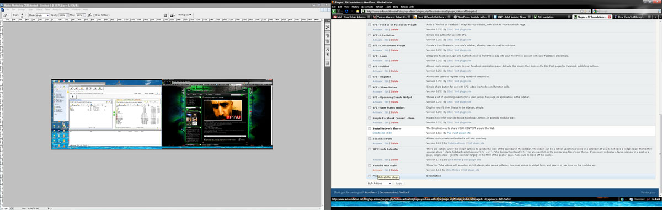Click Photoshop zoom percentage field in status bar
Image resolution: width=662 pixels, height=210 pixels.
click(5, 208)
